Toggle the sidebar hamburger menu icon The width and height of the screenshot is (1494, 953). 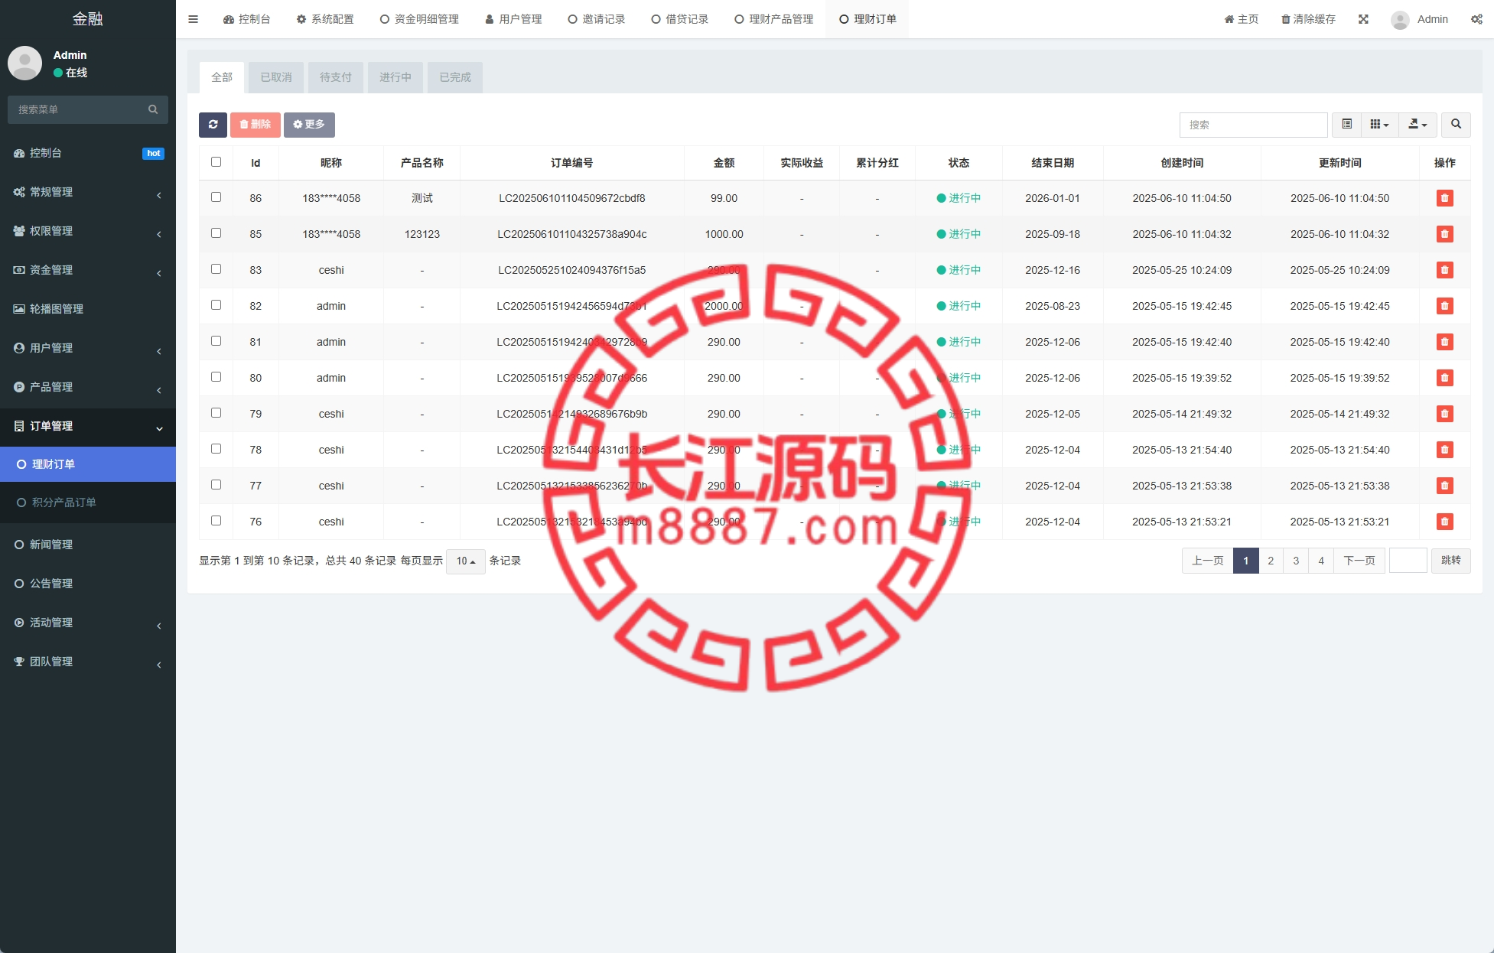pos(193,19)
